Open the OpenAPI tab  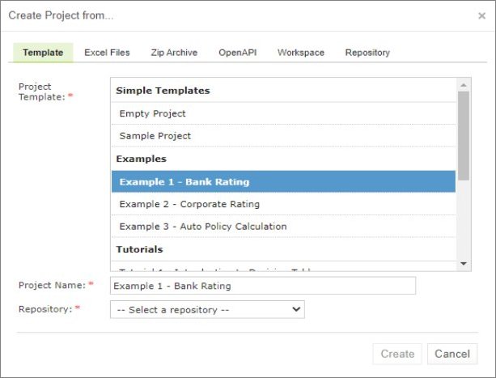(x=237, y=53)
